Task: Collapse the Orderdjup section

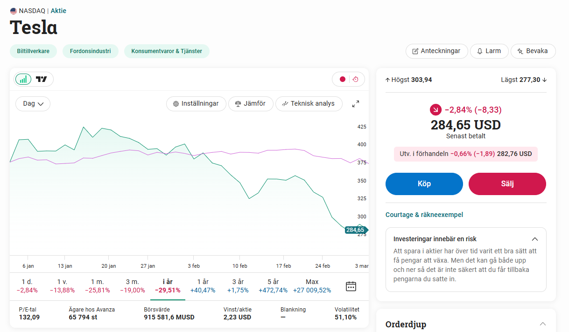Action: tap(542, 324)
